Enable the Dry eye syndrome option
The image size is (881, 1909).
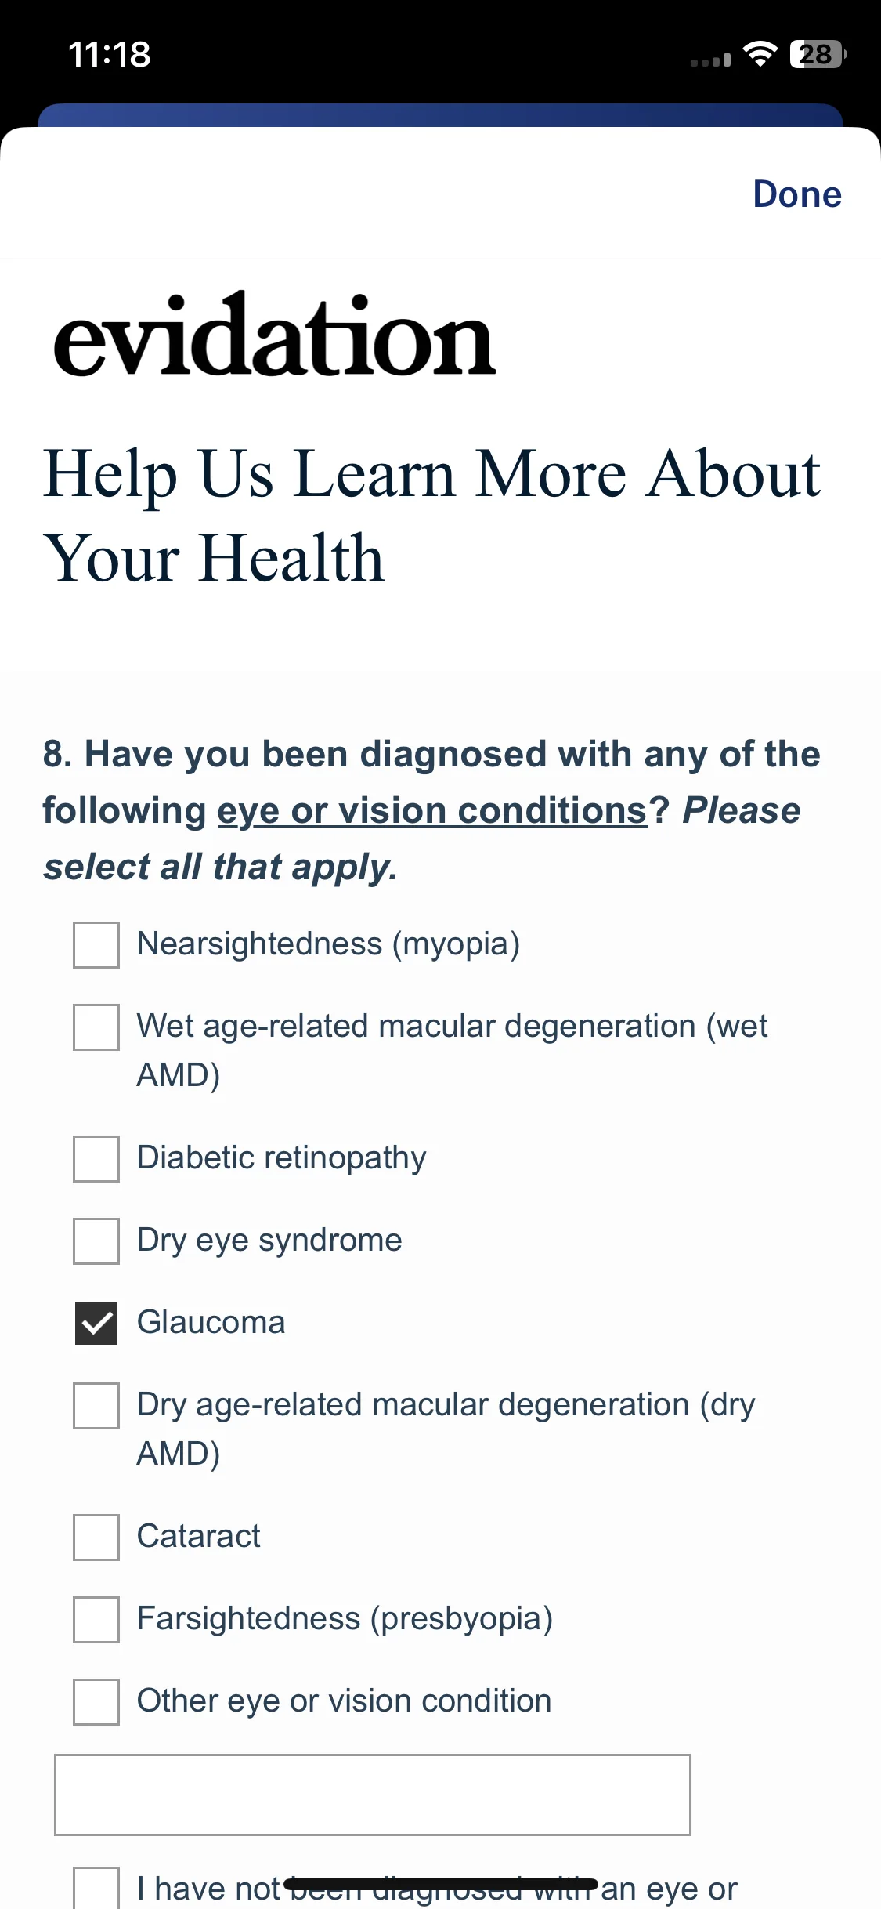tap(96, 1241)
